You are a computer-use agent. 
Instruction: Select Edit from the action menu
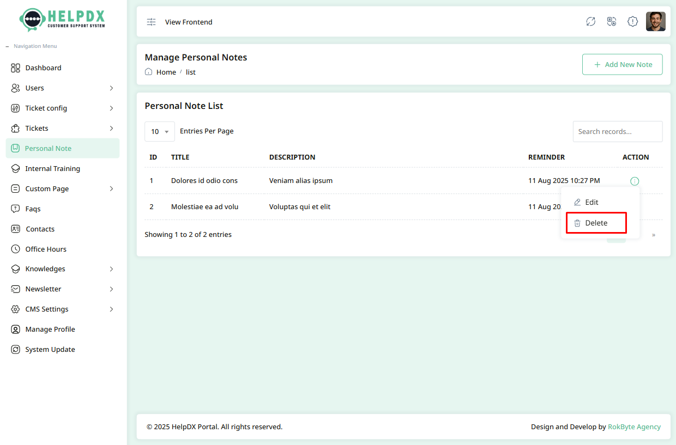coord(591,202)
